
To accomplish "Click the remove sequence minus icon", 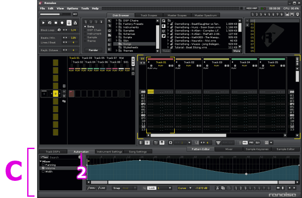I will click(64, 91).
